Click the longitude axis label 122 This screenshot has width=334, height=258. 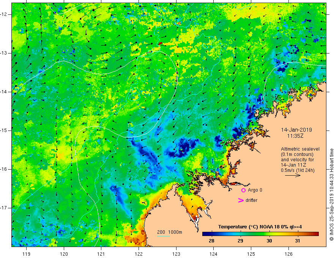point(139,254)
